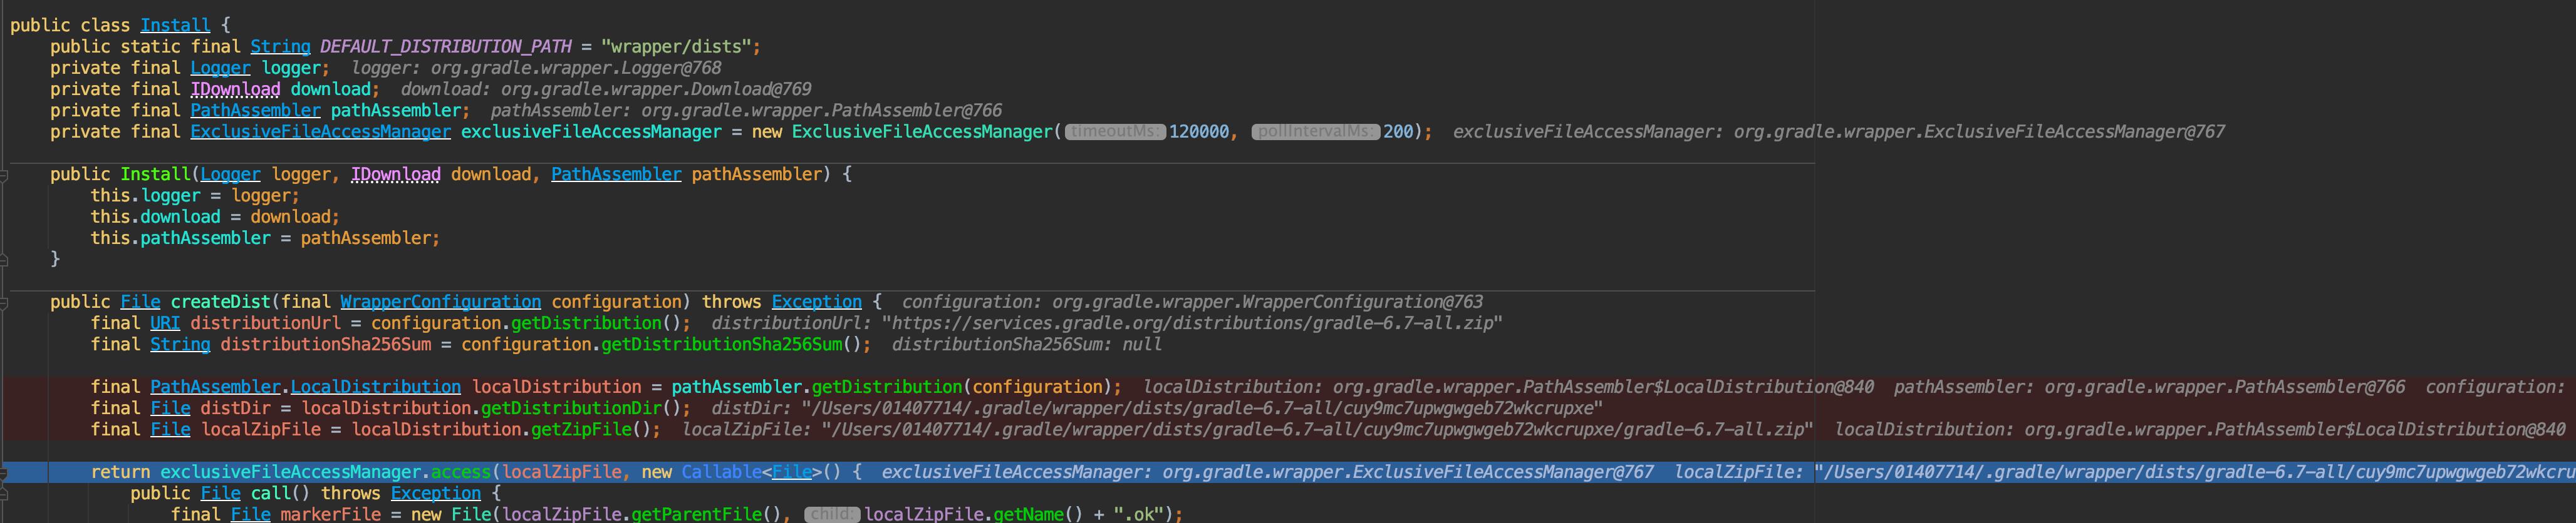
Task: Click inline value "configuration: org.gradle.wrapper.WrapperConfiguration@763"
Action: pos(1192,302)
